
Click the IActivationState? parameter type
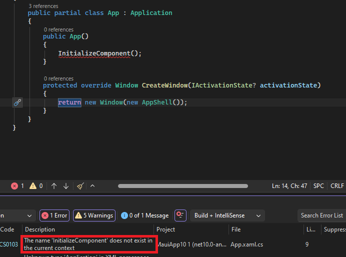point(223,85)
